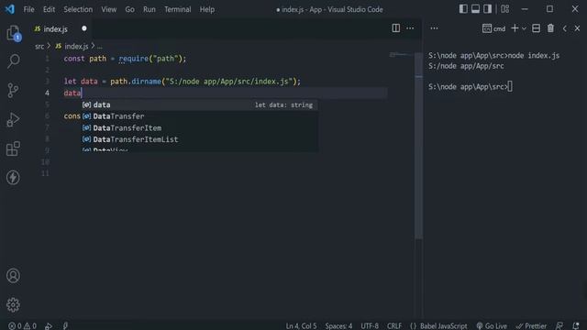Viewport: 587px width, 330px height.
Task: Open the Extensions view
Action: (x=13, y=148)
